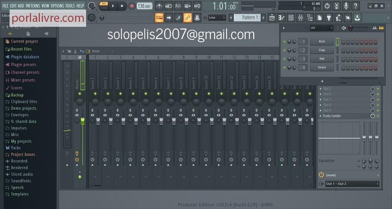This screenshot has height=209, width=392.
Task: Click the metronome icon in the toolbar
Action: pos(159,6)
